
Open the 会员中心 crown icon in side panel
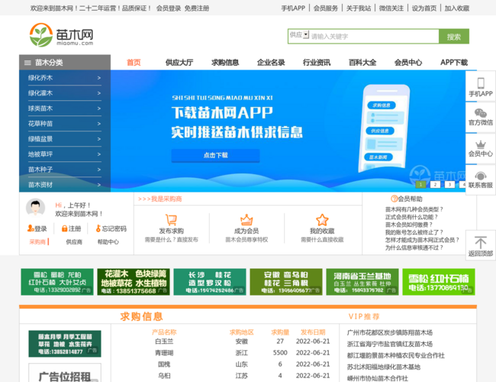point(481,144)
